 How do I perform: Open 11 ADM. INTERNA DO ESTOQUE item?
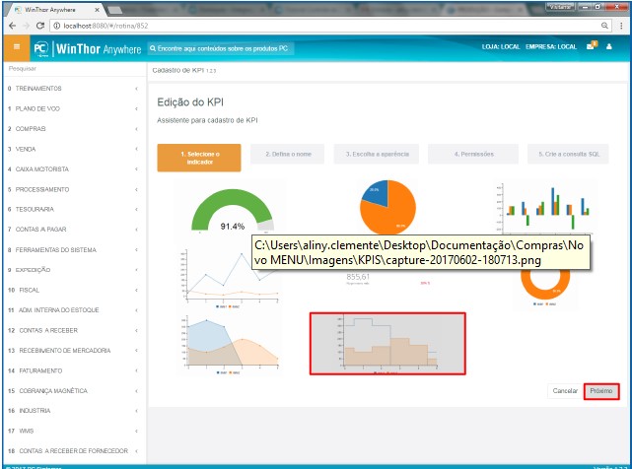[x=74, y=310]
